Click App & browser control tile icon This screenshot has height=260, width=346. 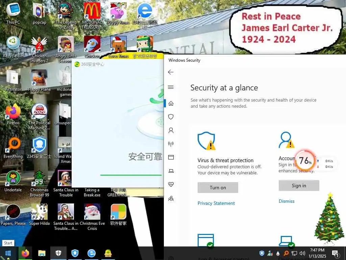206,241
